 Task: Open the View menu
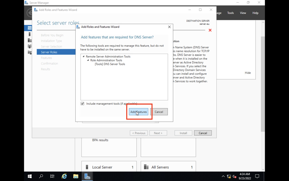coord(243,13)
